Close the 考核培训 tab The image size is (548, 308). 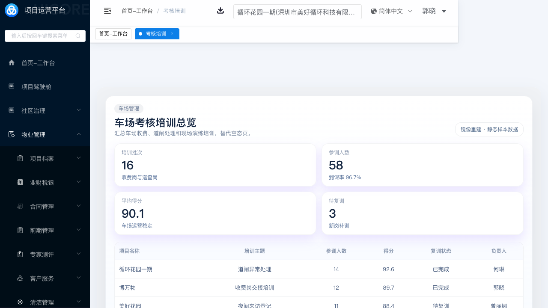pyautogui.click(x=172, y=34)
